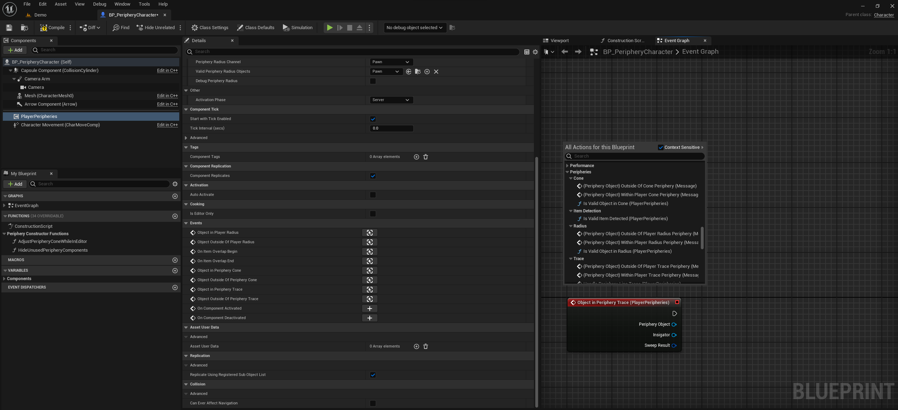Screen dimensions: 898x410
Task: Switch to the Construction Script tab
Action: coord(623,41)
